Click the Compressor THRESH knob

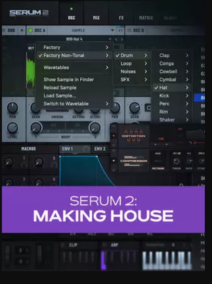click(176, 161)
